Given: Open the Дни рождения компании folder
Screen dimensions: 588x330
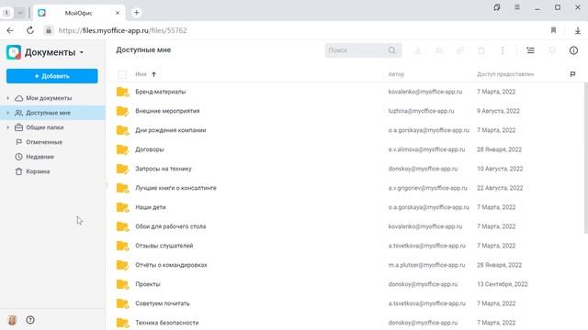Looking at the screenshot, I should [x=171, y=130].
